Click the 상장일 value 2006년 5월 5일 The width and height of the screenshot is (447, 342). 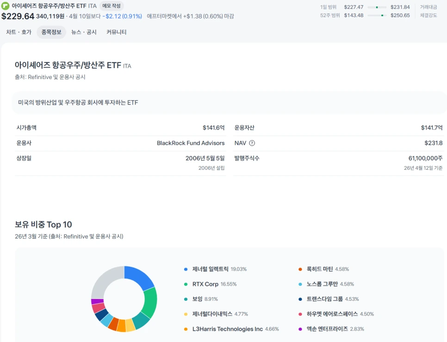pos(205,158)
